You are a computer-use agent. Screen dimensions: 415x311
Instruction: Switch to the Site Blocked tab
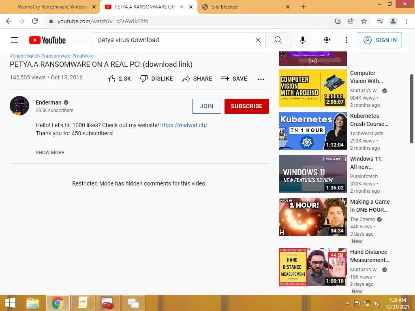click(x=224, y=7)
